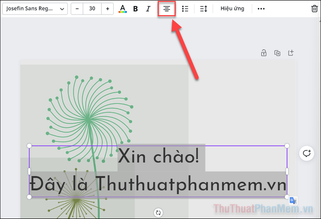The image size is (321, 219).
Task: Open the Josefin Sans font dropdown
Action: 35,9
